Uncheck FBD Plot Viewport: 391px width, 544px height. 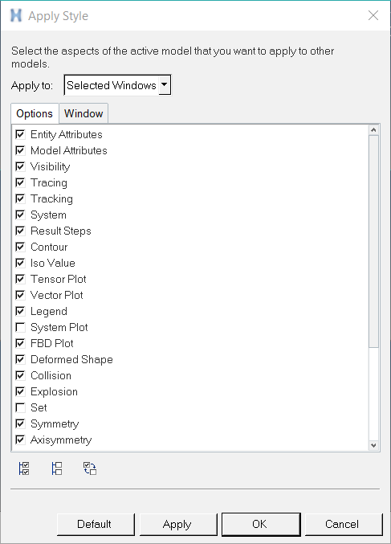[20, 343]
